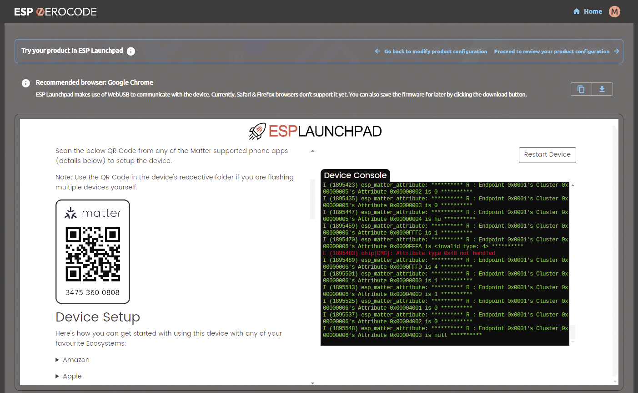Viewport: 638px width, 393px height.
Task: Click the page scrollbar down arrow at bottom right
Action: (615, 382)
